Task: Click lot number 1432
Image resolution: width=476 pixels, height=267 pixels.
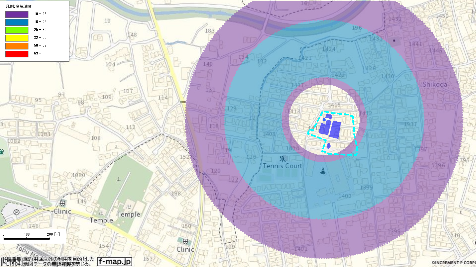Action: [395, 19]
